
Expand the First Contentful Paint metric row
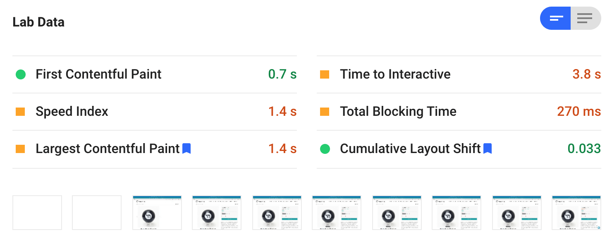(x=98, y=74)
